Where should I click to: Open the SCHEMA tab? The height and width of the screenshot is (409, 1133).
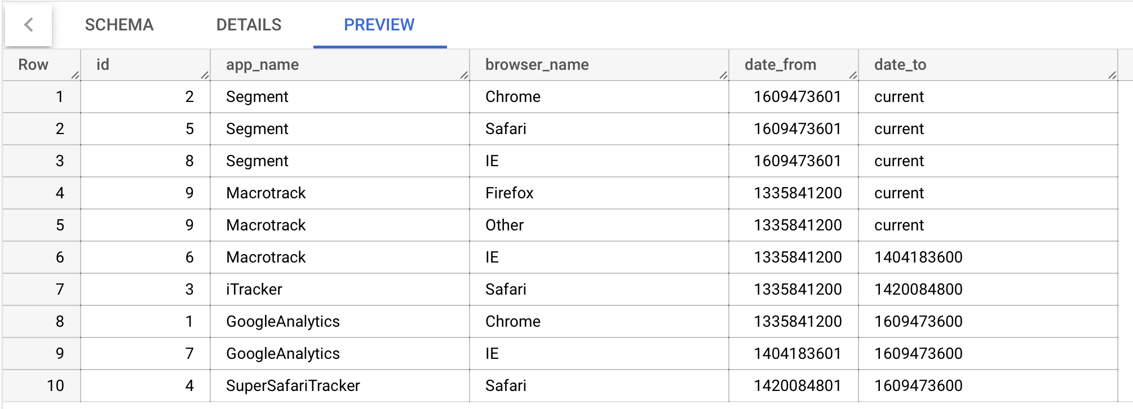(119, 25)
